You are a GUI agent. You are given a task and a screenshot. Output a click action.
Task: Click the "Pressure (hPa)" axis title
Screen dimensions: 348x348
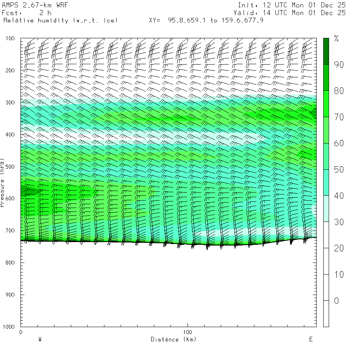pos(2,183)
